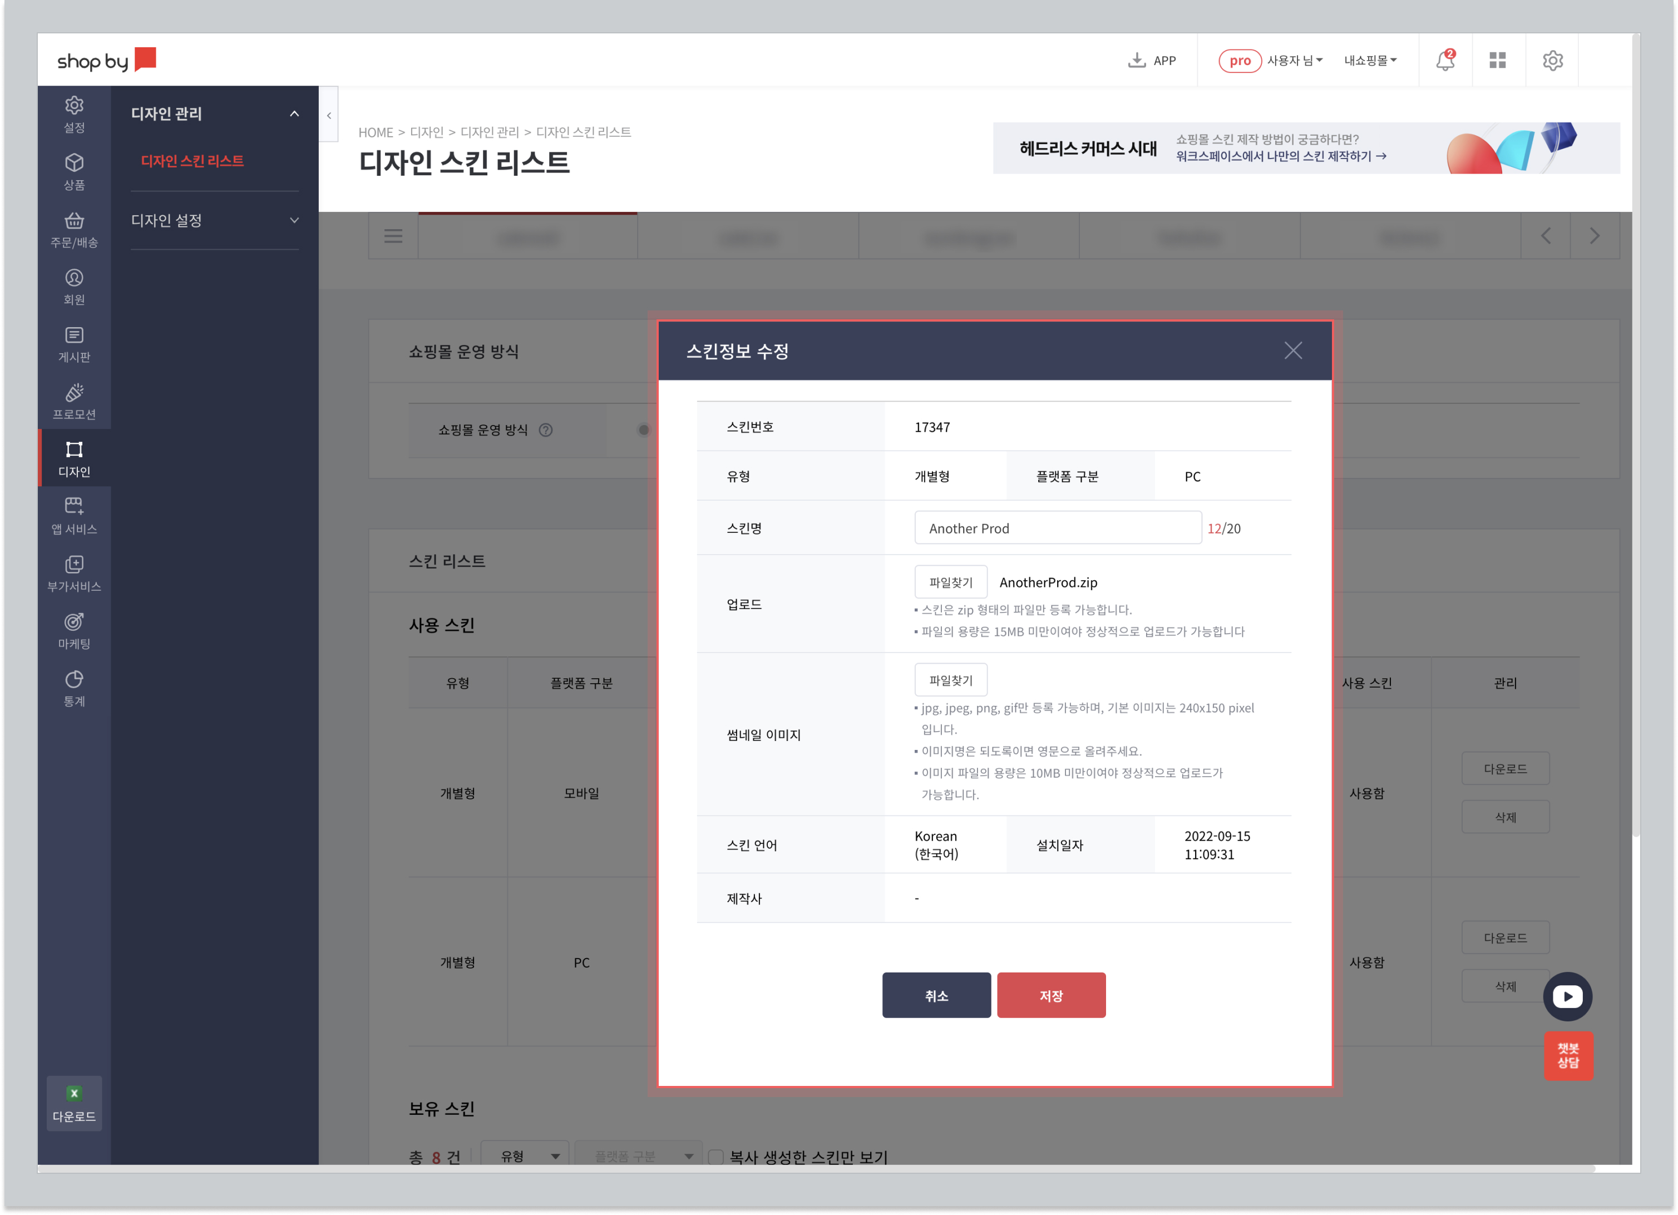Go to the previous tab arrow
1678x1215 pixels.
[1546, 236]
